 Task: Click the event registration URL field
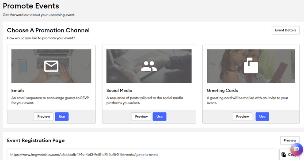point(142,155)
